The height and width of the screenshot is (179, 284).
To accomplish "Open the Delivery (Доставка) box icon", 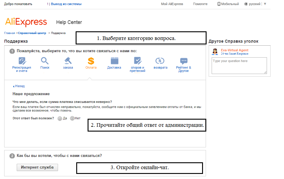I will [114, 61].
